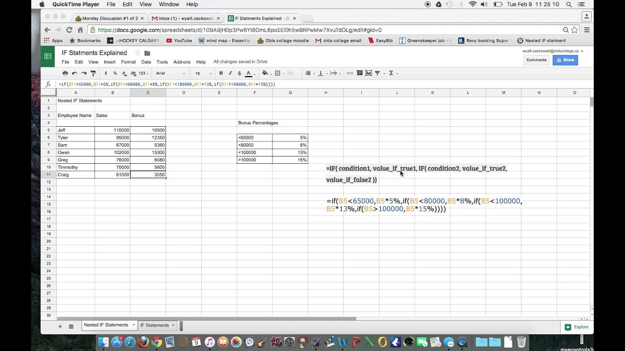
Task: Open the Format menu in Sheets
Action: point(128,62)
